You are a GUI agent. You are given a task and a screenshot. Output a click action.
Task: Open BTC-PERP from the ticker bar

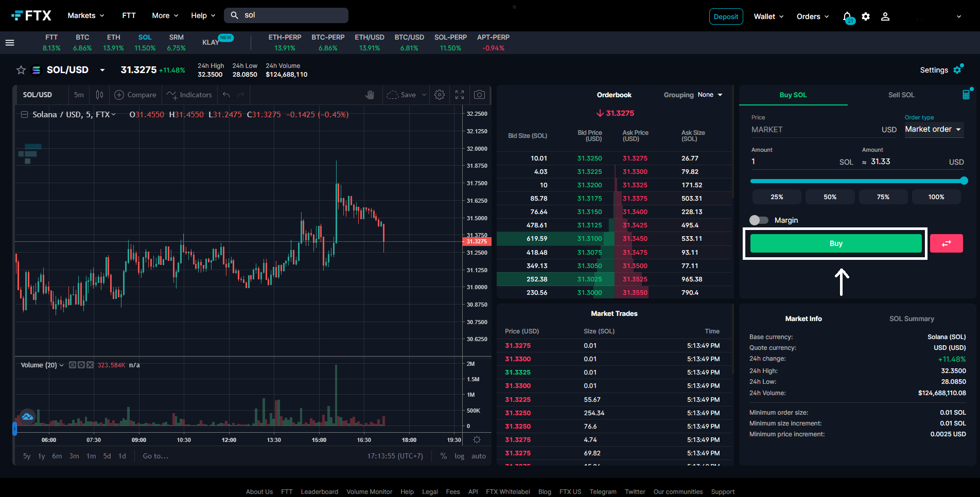click(328, 43)
